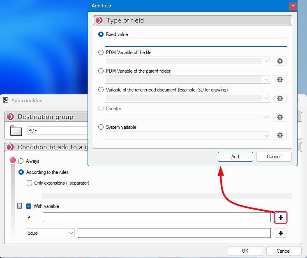Viewport: 307px width, 258px height.
Task: Open PDM Variable of the file dropdown
Action: [187, 61]
